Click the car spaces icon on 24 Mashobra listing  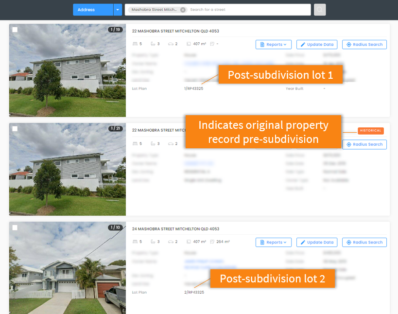pos(171,242)
